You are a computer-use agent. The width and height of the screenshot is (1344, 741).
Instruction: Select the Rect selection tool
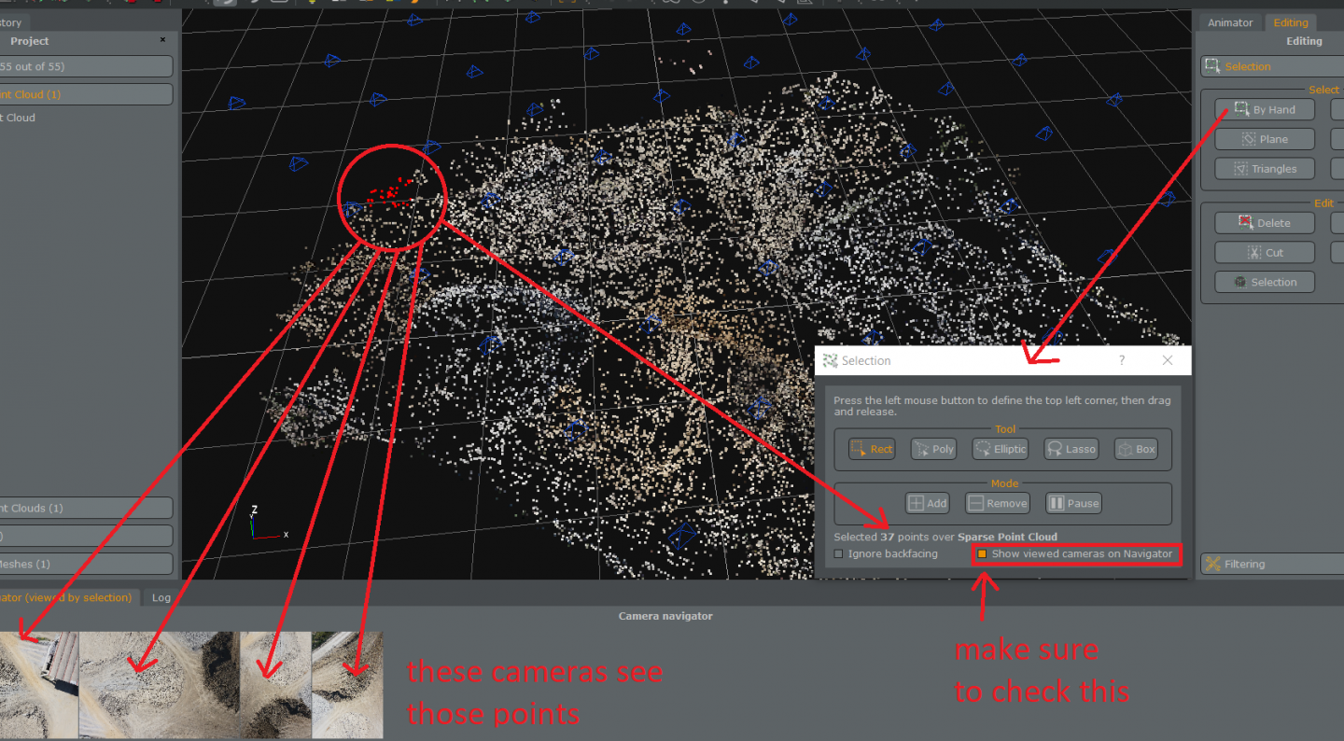[x=871, y=449]
